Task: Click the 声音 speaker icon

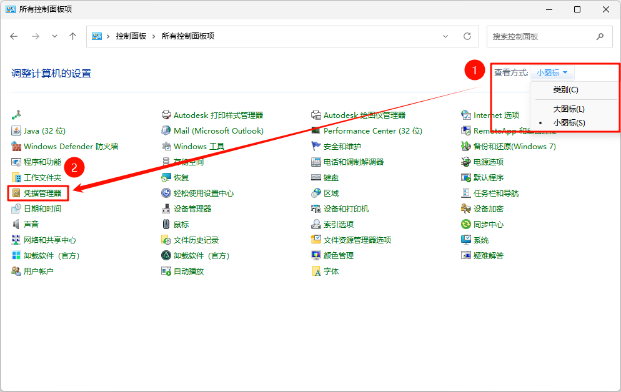Action: [x=17, y=225]
